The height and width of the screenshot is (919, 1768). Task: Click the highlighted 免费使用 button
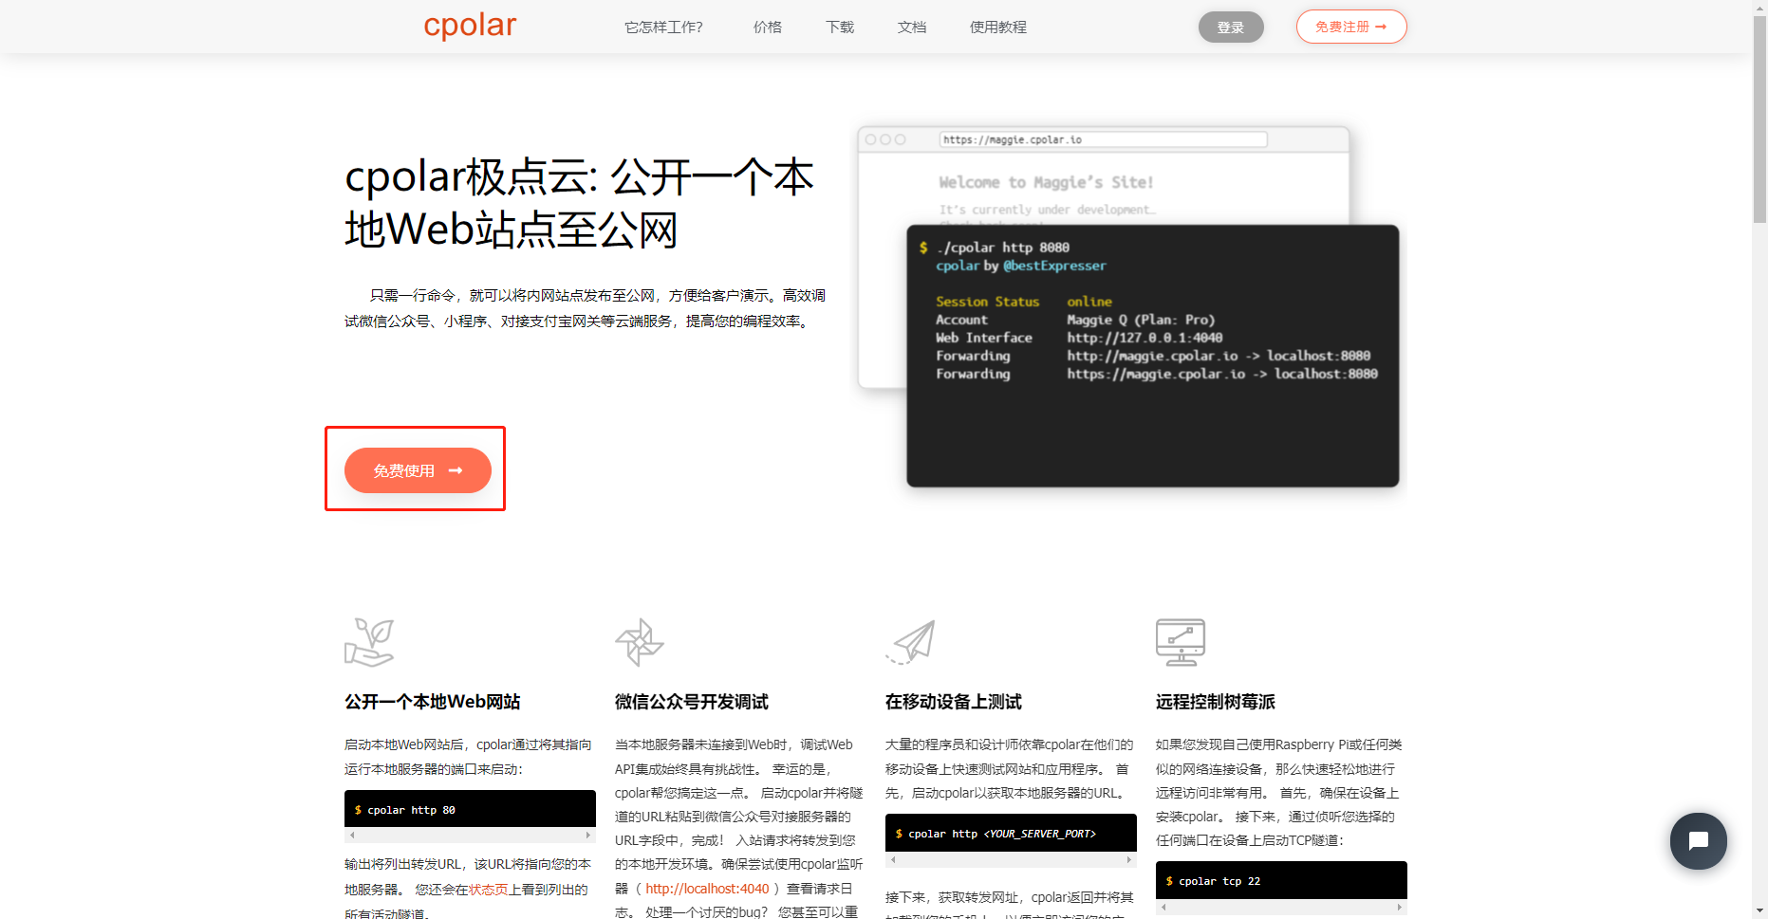point(418,469)
